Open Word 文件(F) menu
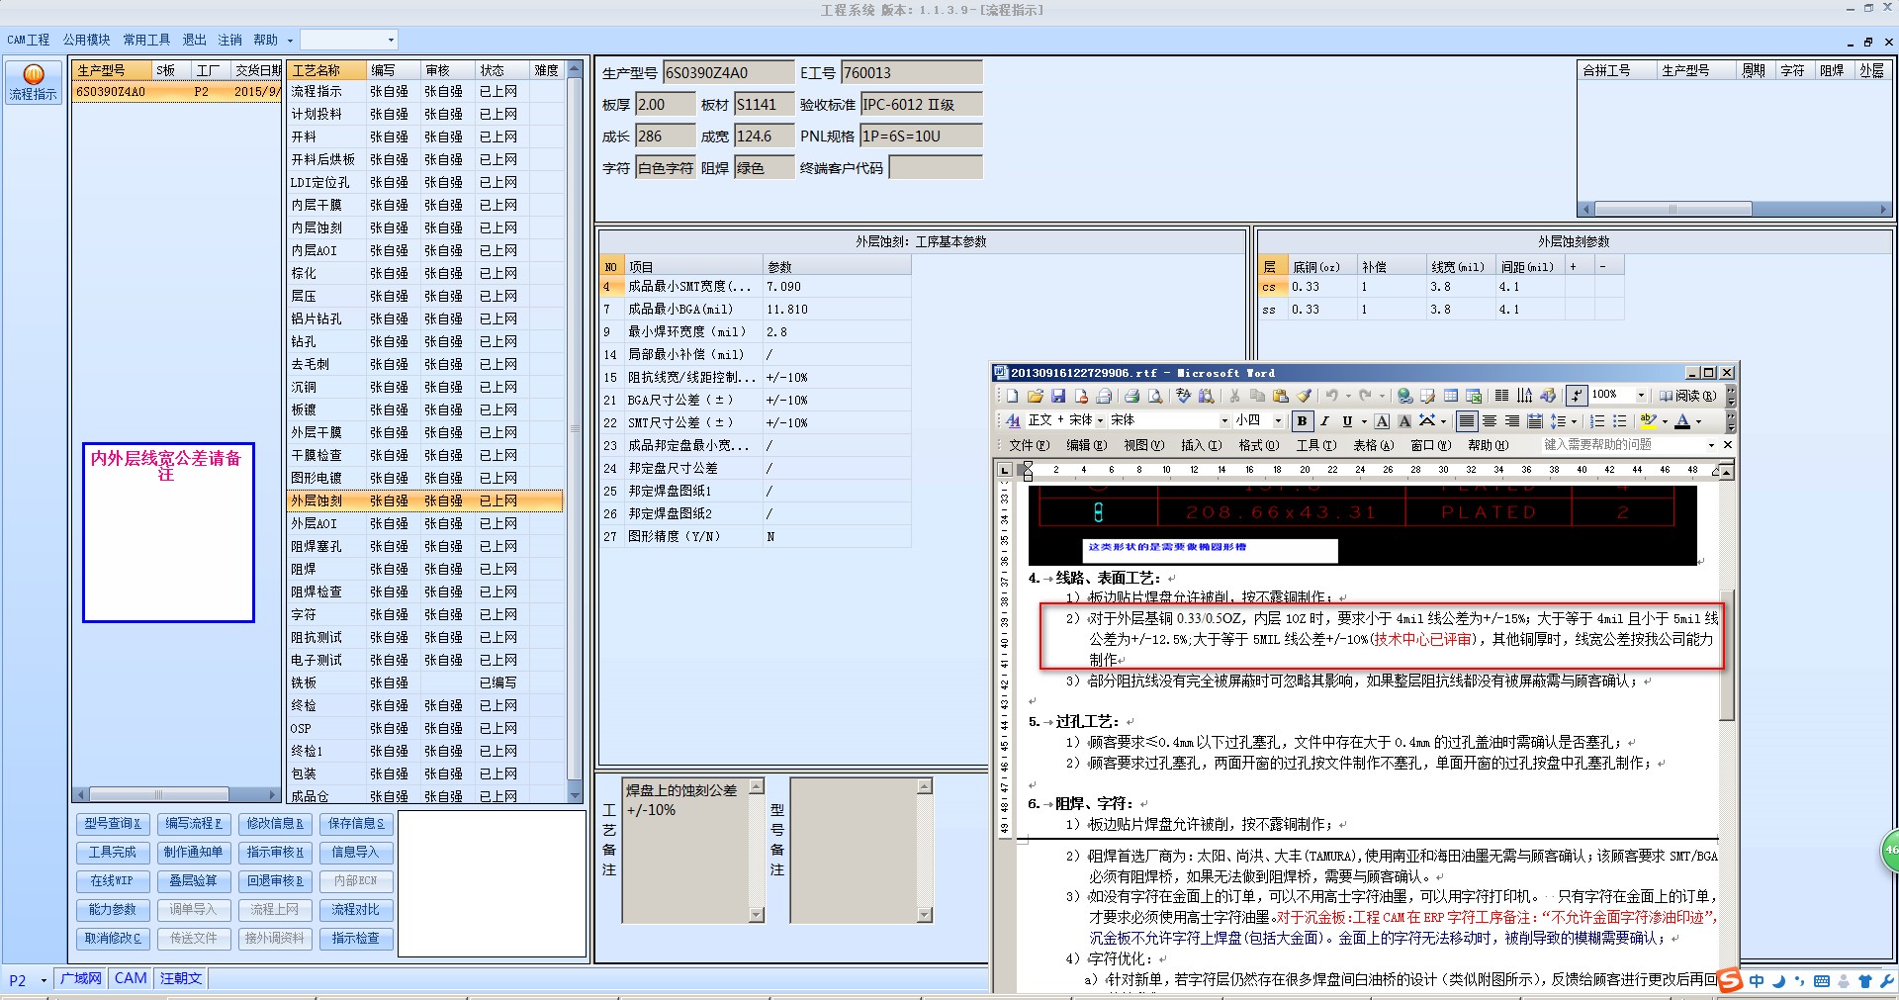 1028,445
